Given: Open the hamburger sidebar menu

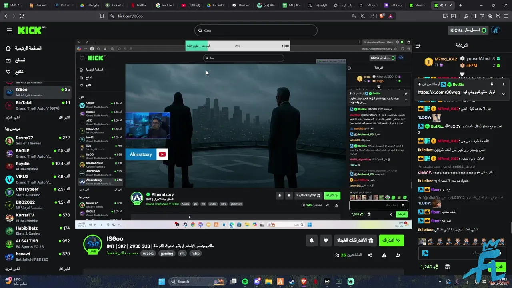Looking at the screenshot, I should point(9,30).
